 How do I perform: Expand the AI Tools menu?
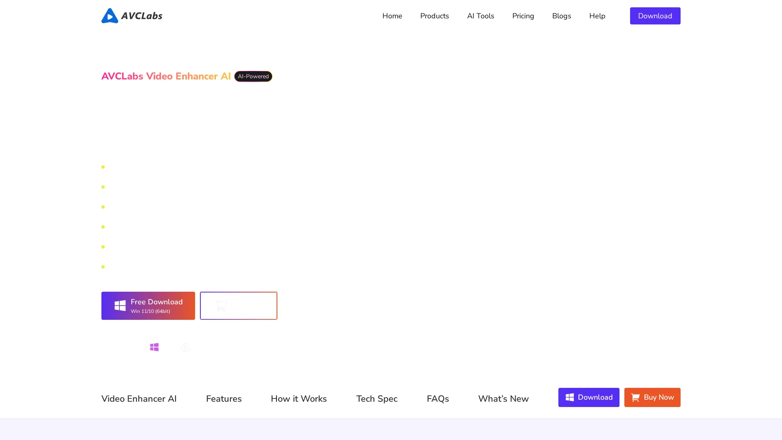click(480, 16)
